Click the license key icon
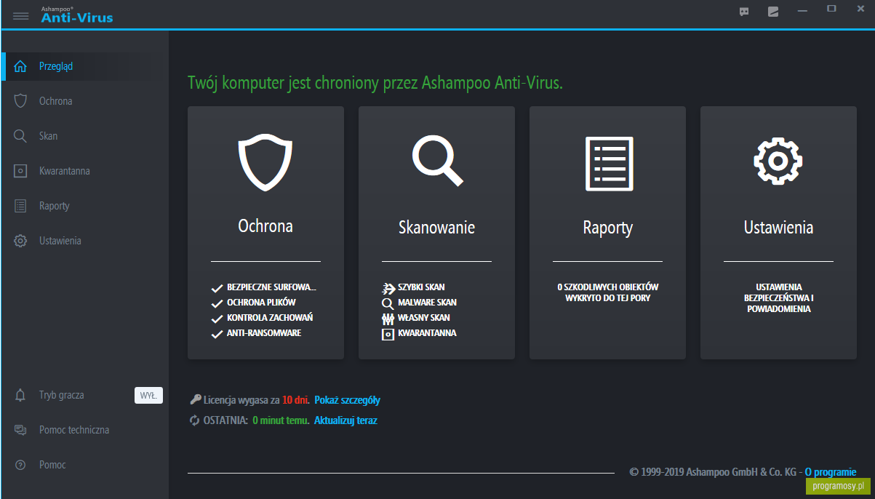The width and height of the screenshot is (875, 499). 195,399
